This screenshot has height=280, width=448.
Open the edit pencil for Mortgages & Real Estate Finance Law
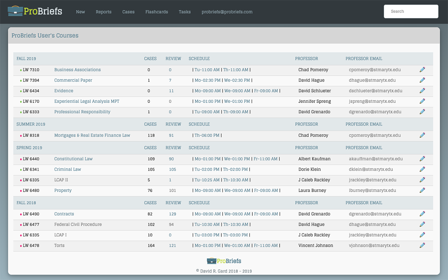coord(422,135)
